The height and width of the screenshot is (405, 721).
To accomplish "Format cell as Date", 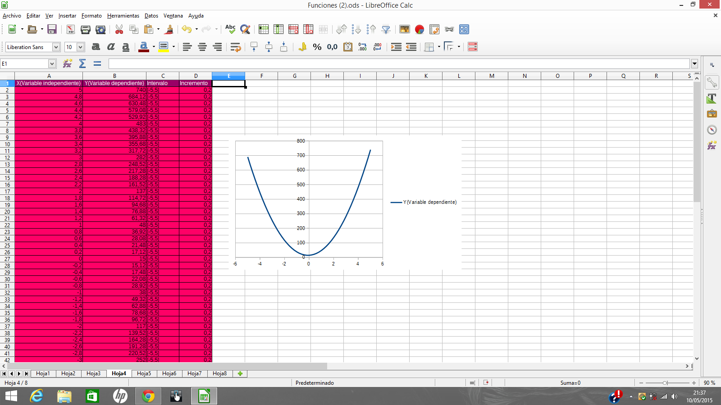I will coord(348,47).
